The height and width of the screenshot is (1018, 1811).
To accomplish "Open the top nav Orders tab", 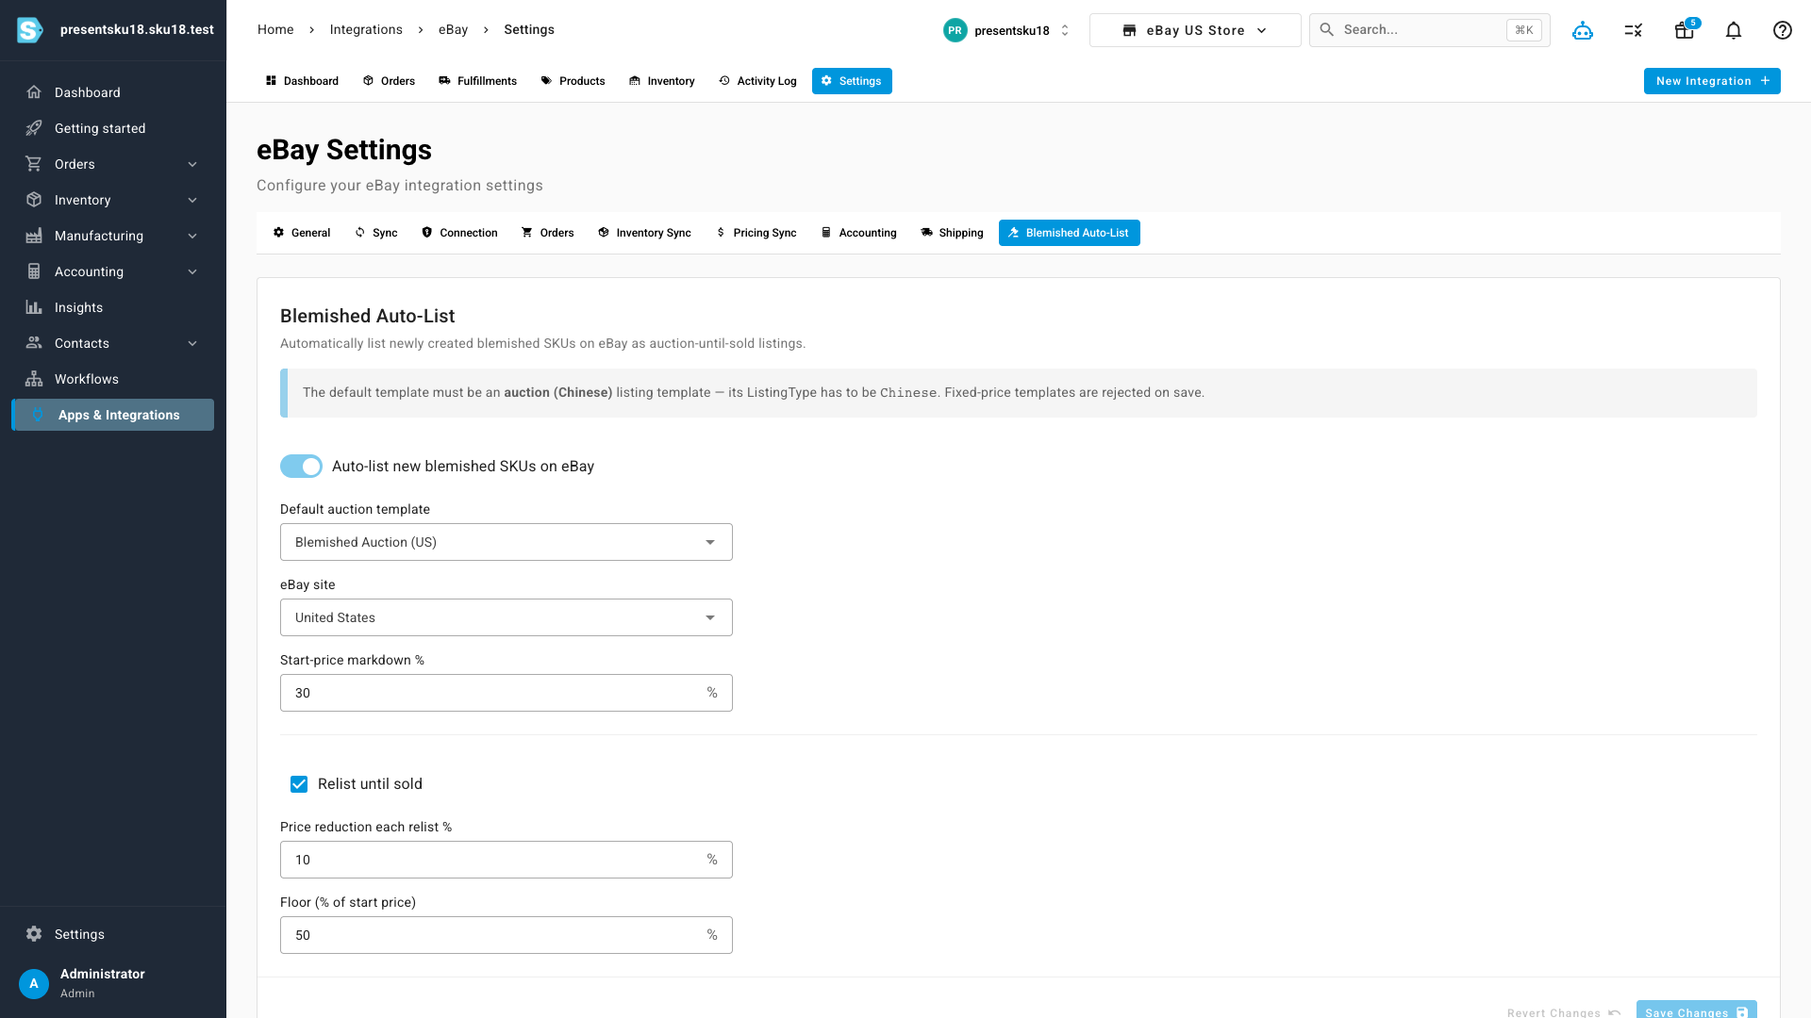I will click(389, 81).
